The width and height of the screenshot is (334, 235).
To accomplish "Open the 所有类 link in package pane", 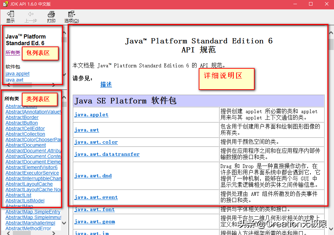I will 13,52.
